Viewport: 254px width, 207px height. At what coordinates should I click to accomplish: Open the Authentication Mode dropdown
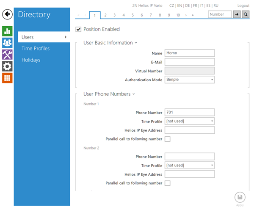point(189,80)
